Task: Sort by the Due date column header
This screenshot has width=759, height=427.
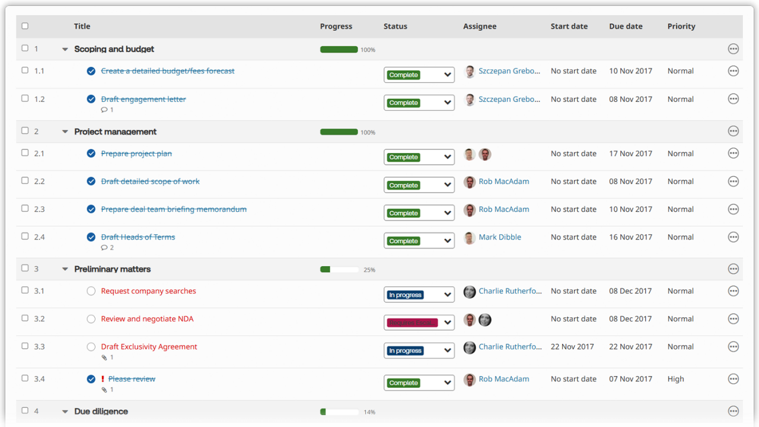Action: (626, 26)
